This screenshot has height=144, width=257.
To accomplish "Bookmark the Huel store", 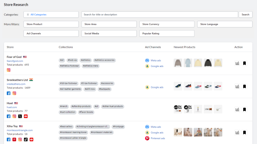I will point(244,109).
